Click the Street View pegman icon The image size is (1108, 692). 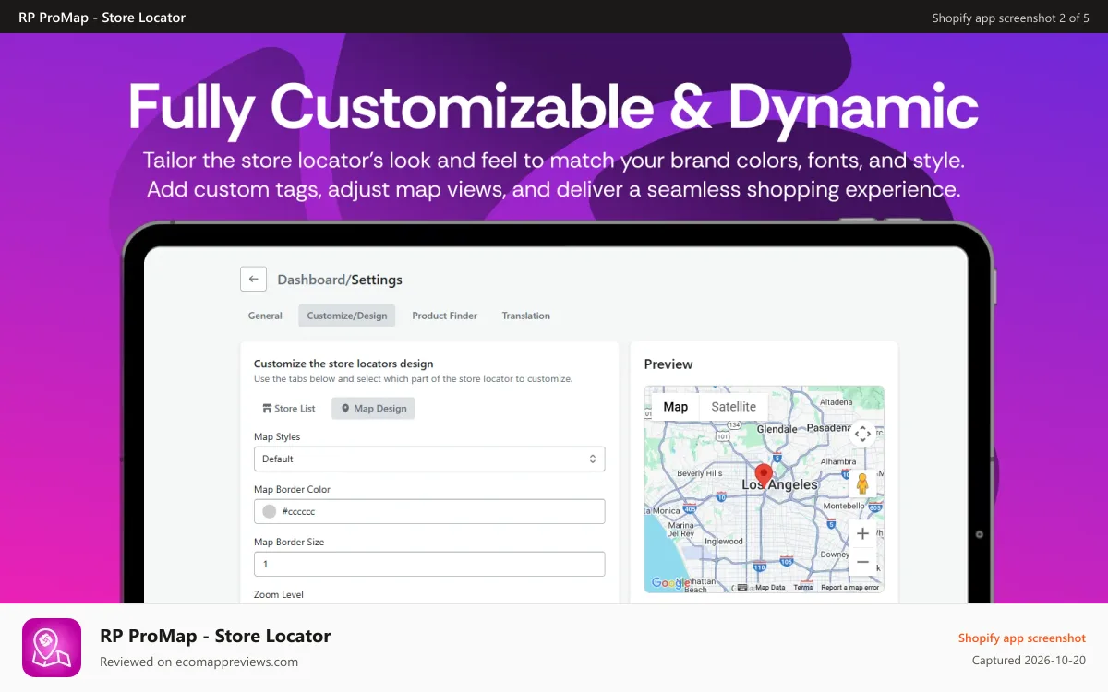pyautogui.click(x=862, y=483)
